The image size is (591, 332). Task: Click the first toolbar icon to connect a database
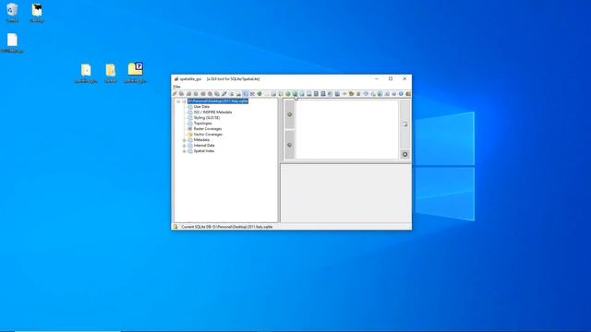175,94
